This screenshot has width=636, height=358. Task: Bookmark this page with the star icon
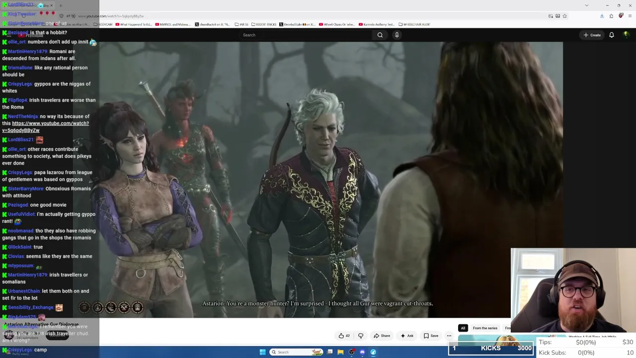[564, 16]
